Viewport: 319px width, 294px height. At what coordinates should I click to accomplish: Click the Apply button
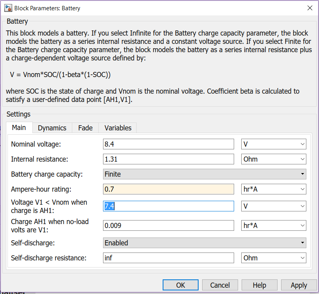(x=299, y=285)
